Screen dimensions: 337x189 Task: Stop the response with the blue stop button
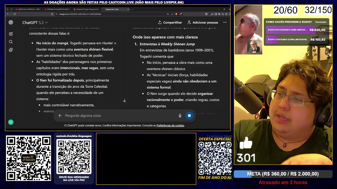189,115
